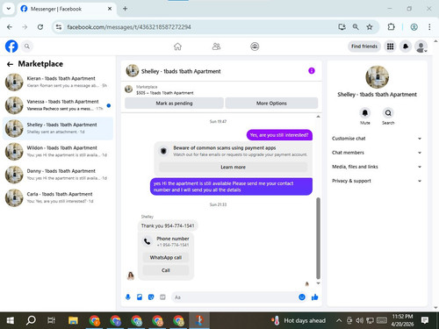Open the $505 Marketplace listing link
The width and height of the screenshot is (439, 329).
(x=165, y=93)
